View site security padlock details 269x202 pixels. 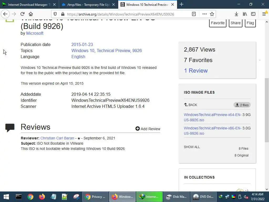63,14
